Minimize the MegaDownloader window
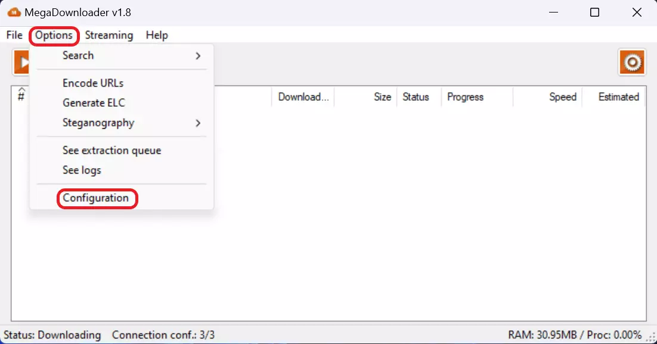The image size is (657, 344). tap(553, 13)
